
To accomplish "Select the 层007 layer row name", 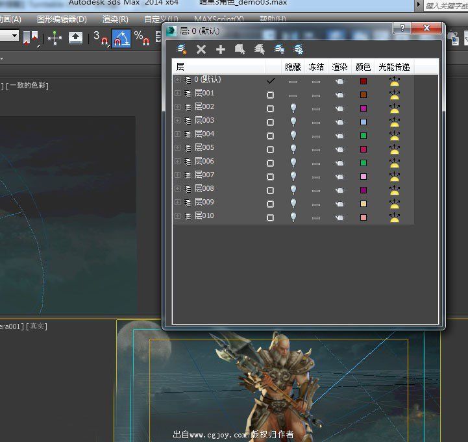I will point(204,175).
